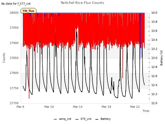165x124 pixels.
Task: Click the Mar 10 date tick label
Action: click(x=49, y=107)
